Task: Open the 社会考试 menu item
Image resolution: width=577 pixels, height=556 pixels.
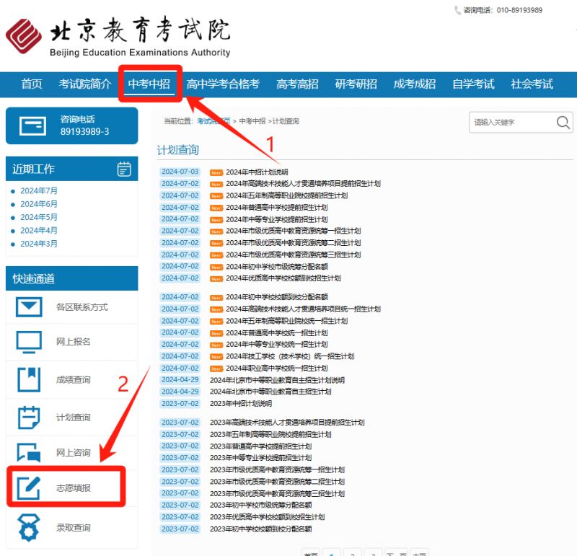Action: (532, 84)
